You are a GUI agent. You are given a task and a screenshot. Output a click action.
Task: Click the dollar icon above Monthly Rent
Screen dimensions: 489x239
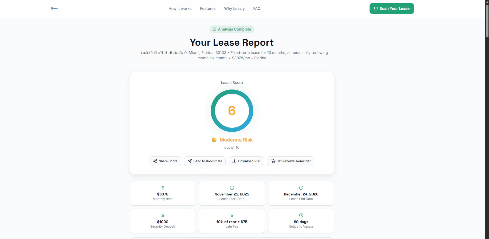(163, 188)
